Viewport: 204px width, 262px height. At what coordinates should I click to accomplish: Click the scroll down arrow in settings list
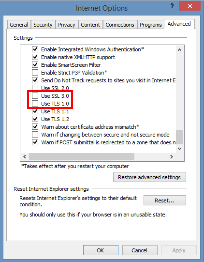179,148
